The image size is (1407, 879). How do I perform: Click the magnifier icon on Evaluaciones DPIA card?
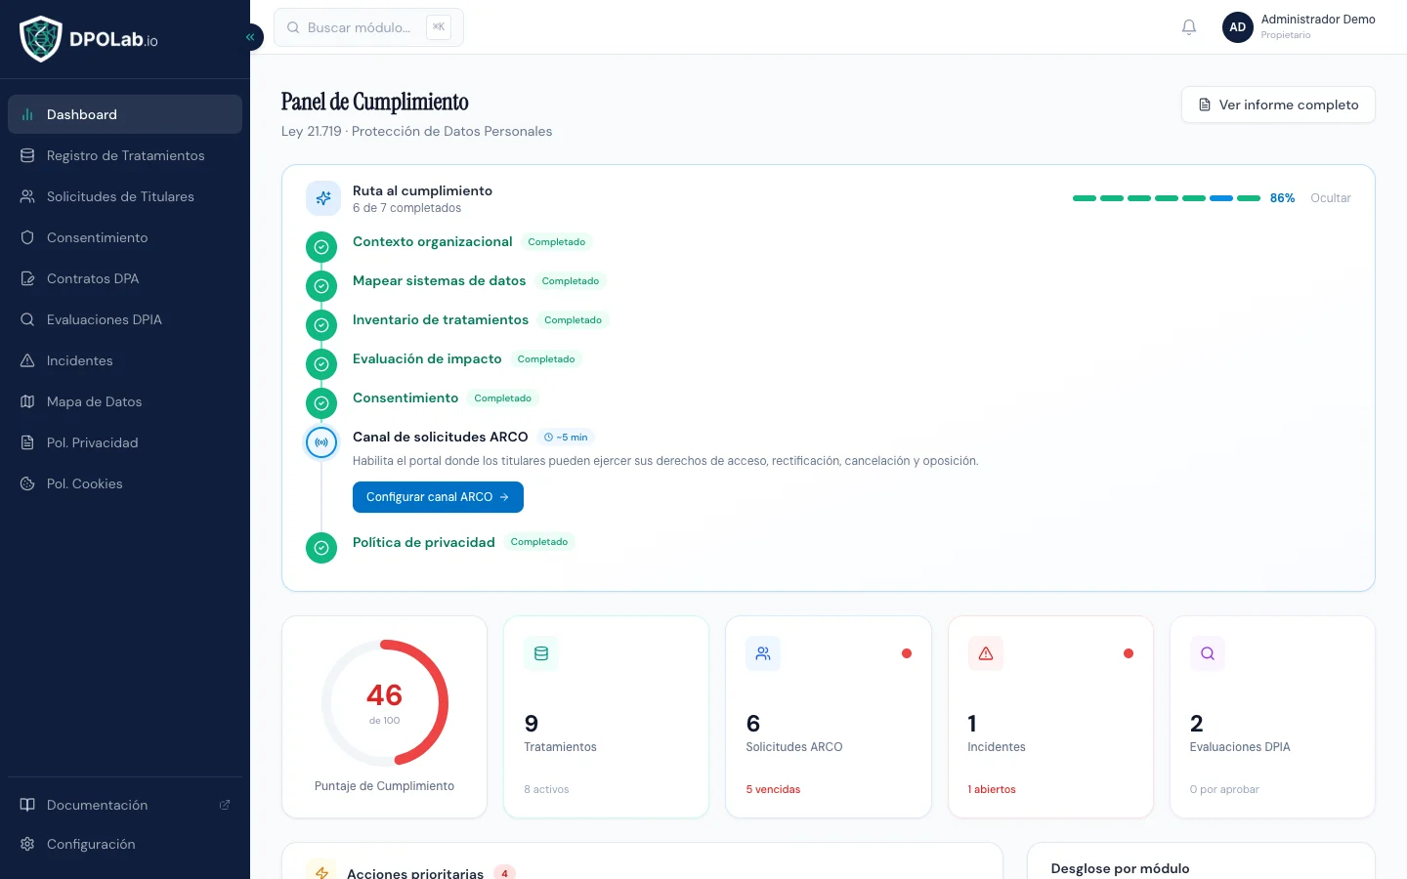point(1208,653)
